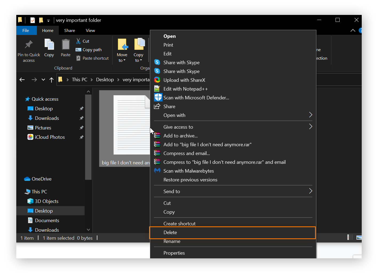Click the Skype icon beside Share with Skype
Image resolution: width=378 pixels, height=273 pixels.
tap(157, 62)
